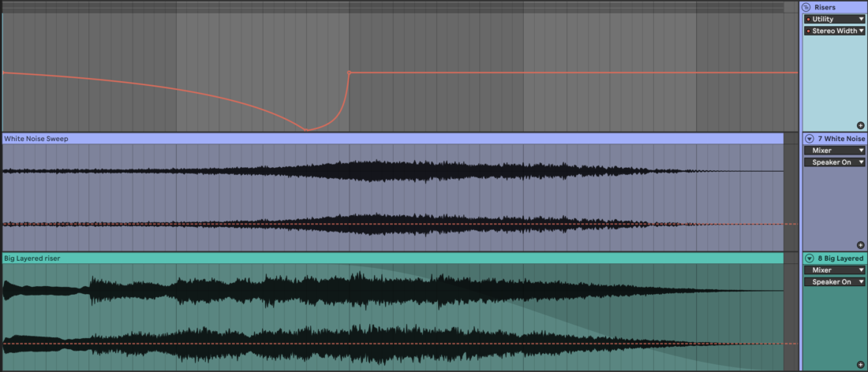Click the Stereo Width automation breakpoint circle
This screenshot has width=868, height=372.
[x=349, y=73]
